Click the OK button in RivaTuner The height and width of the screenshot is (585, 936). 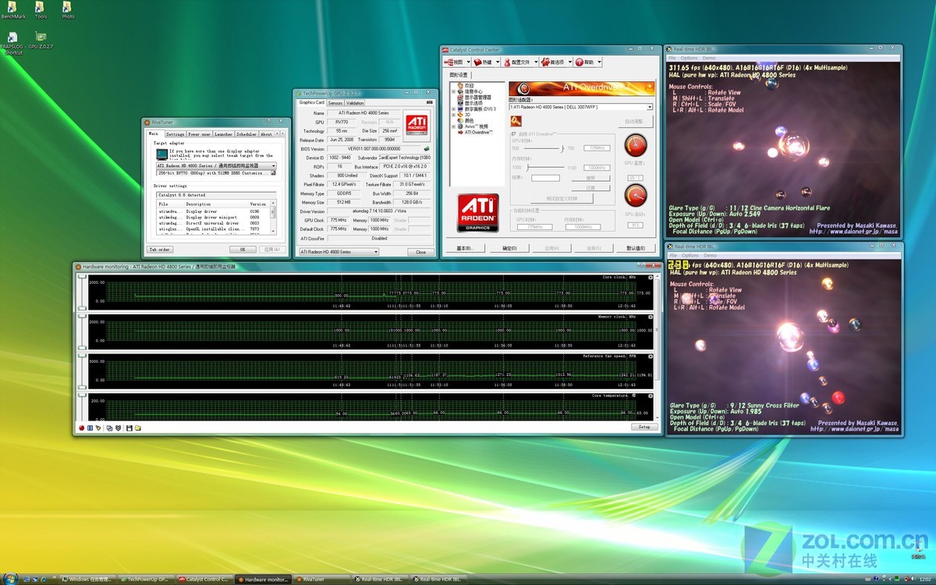click(x=243, y=250)
